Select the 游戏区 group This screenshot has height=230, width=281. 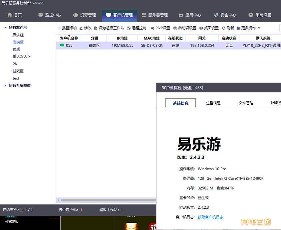tap(18, 71)
